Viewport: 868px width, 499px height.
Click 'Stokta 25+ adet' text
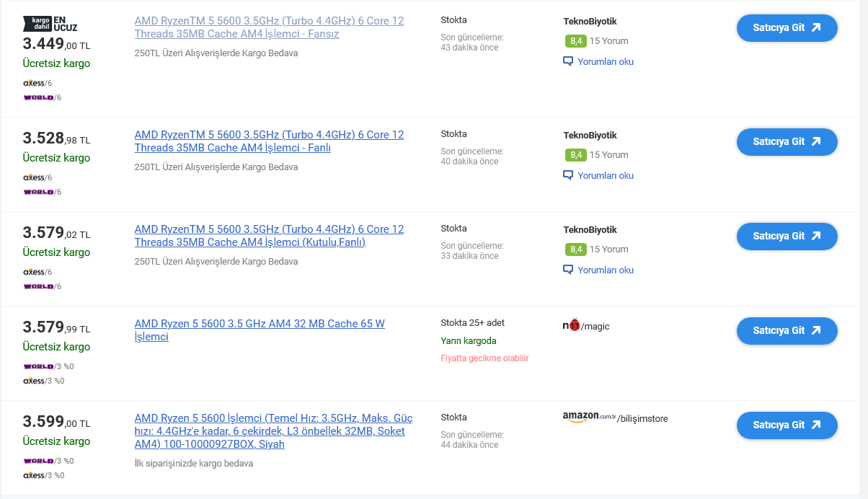tap(473, 323)
